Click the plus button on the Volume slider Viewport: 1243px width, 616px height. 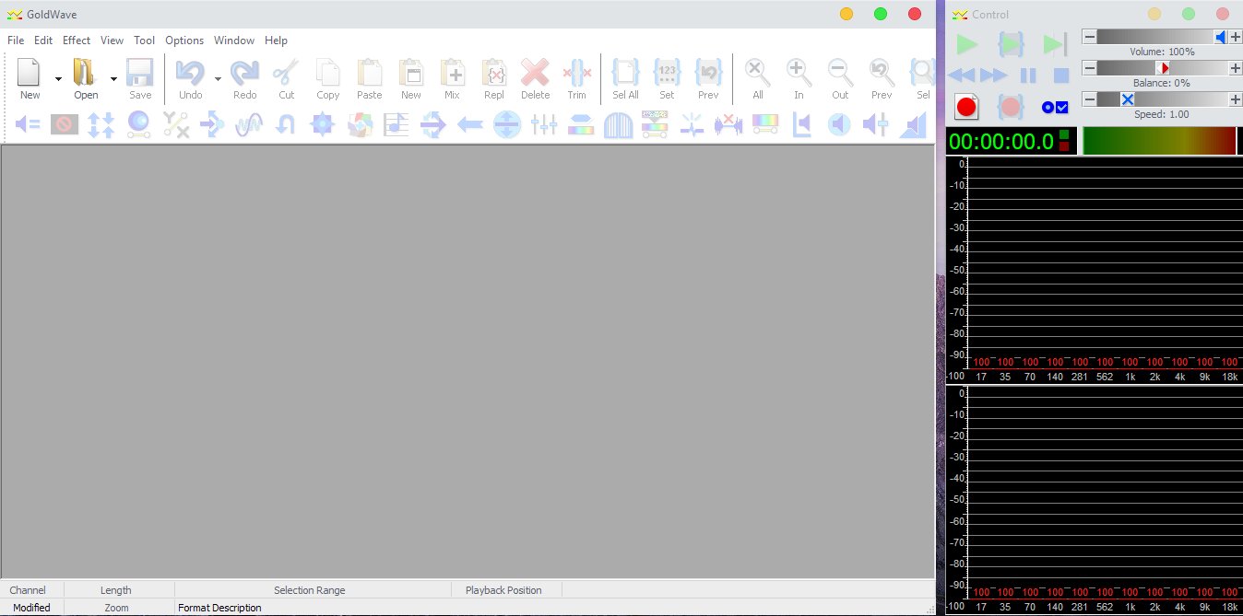[1236, 37]
